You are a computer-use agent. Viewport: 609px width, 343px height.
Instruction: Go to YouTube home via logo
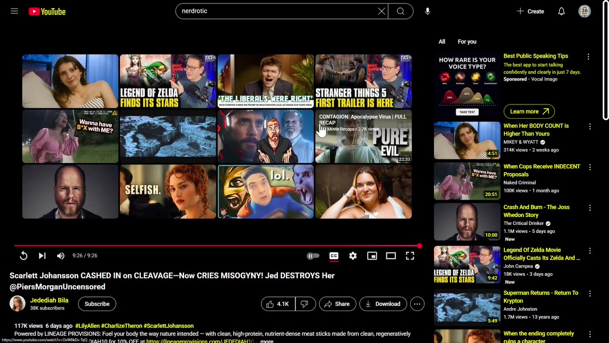[47, 11]
